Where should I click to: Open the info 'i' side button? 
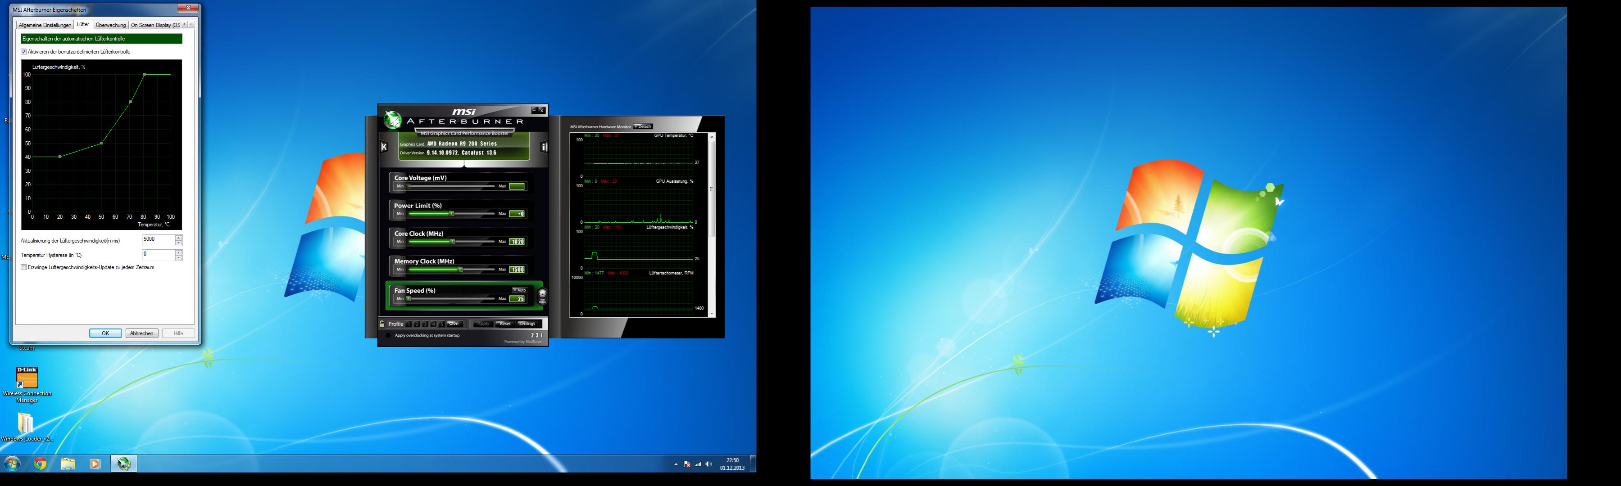pyautogui.click(x=544, y=147)
